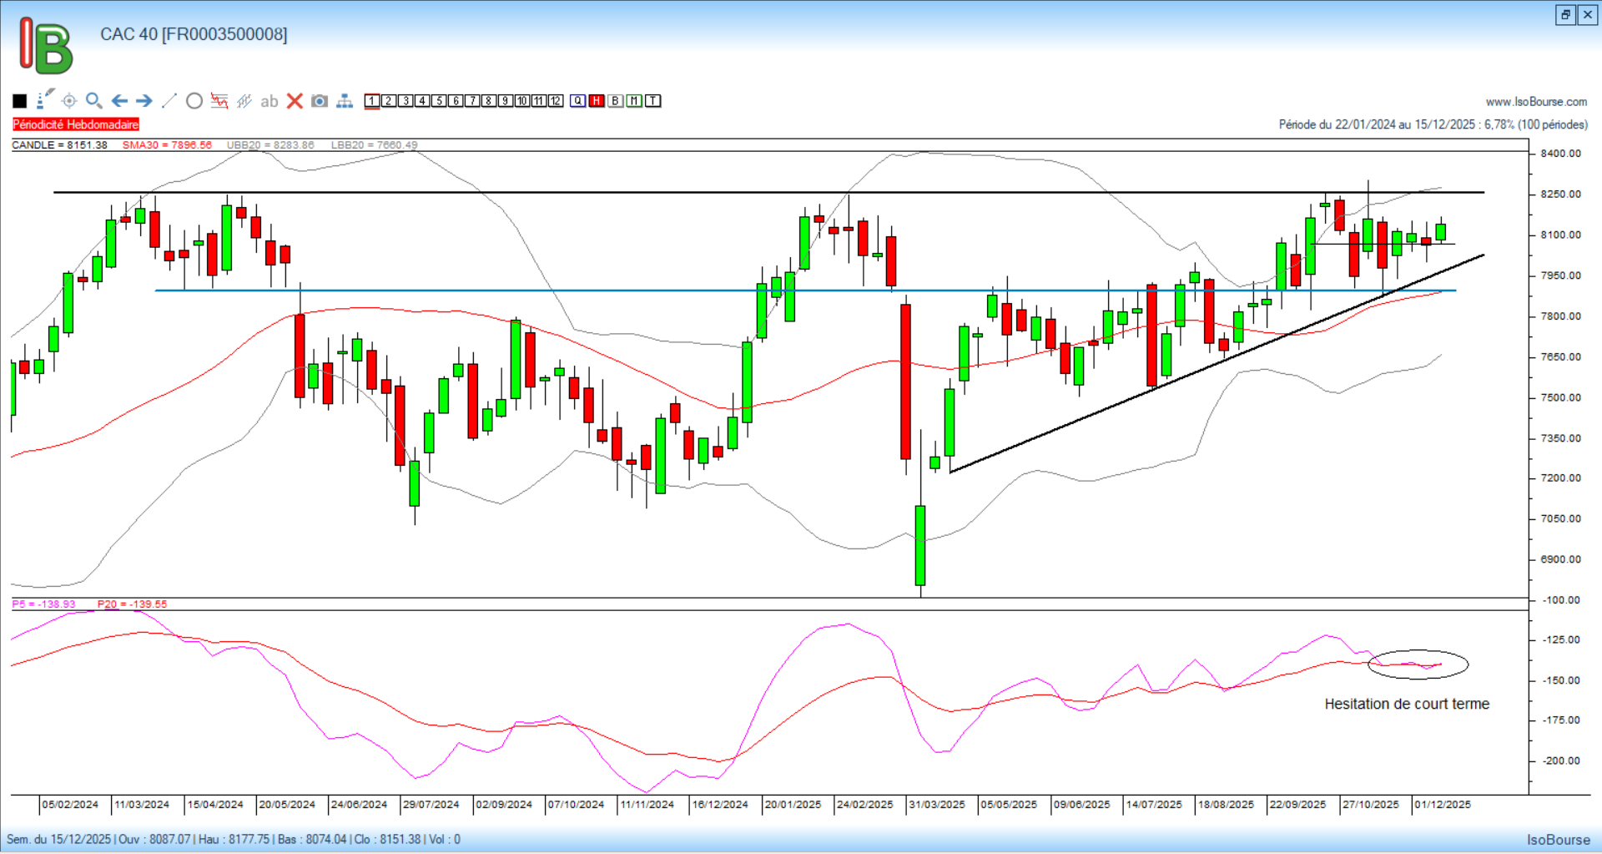Click the SMA30 indicator legend
This screenshot has width=1602, height=854.
point(167,145)
